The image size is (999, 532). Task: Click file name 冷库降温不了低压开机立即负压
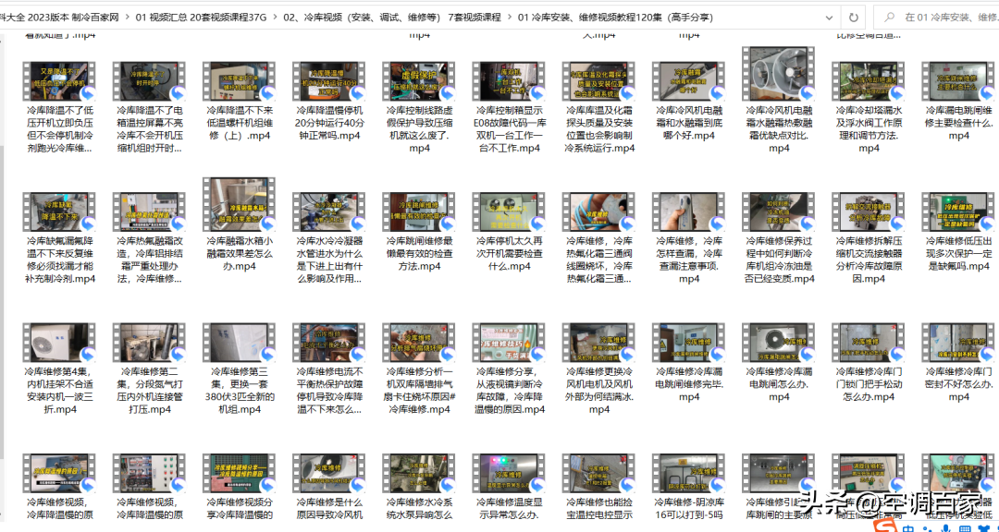coord(59,129)
